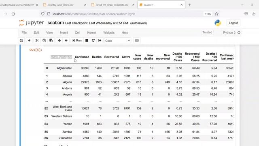Click the tracking protection shield icon

click(x=43, y=14)
